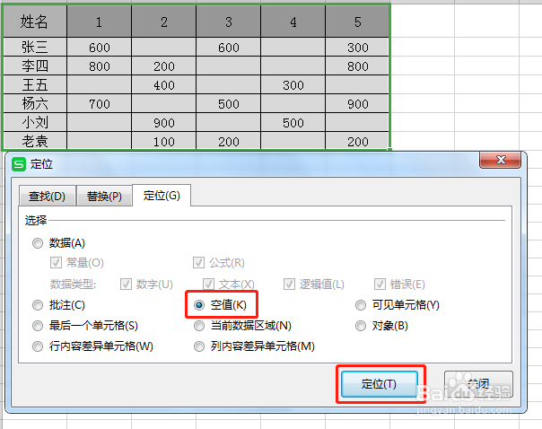Viewport: 542px width, 429px height.
Task: Click the 姓名 header cell
Action: coord(35,22)
